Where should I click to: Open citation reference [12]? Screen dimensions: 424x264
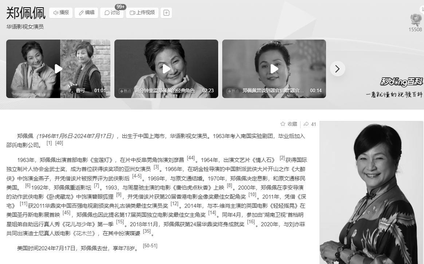click(174, 204)
